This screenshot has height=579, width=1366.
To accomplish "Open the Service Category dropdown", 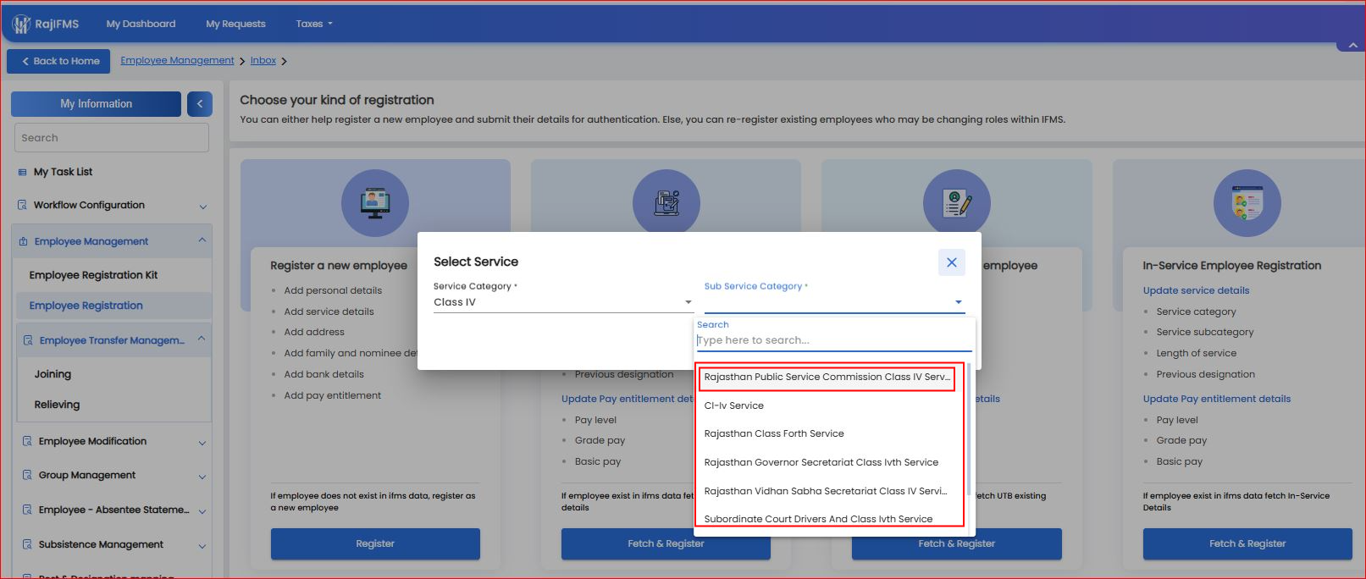I will coord(564,302).
